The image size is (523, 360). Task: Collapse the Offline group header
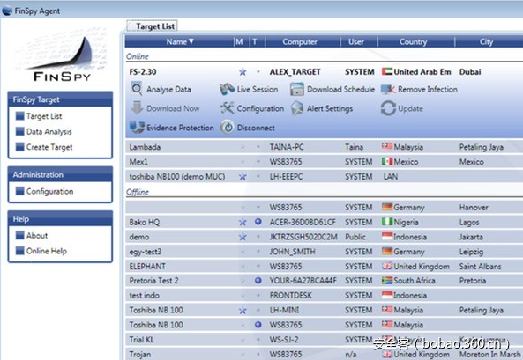point(138,192)
